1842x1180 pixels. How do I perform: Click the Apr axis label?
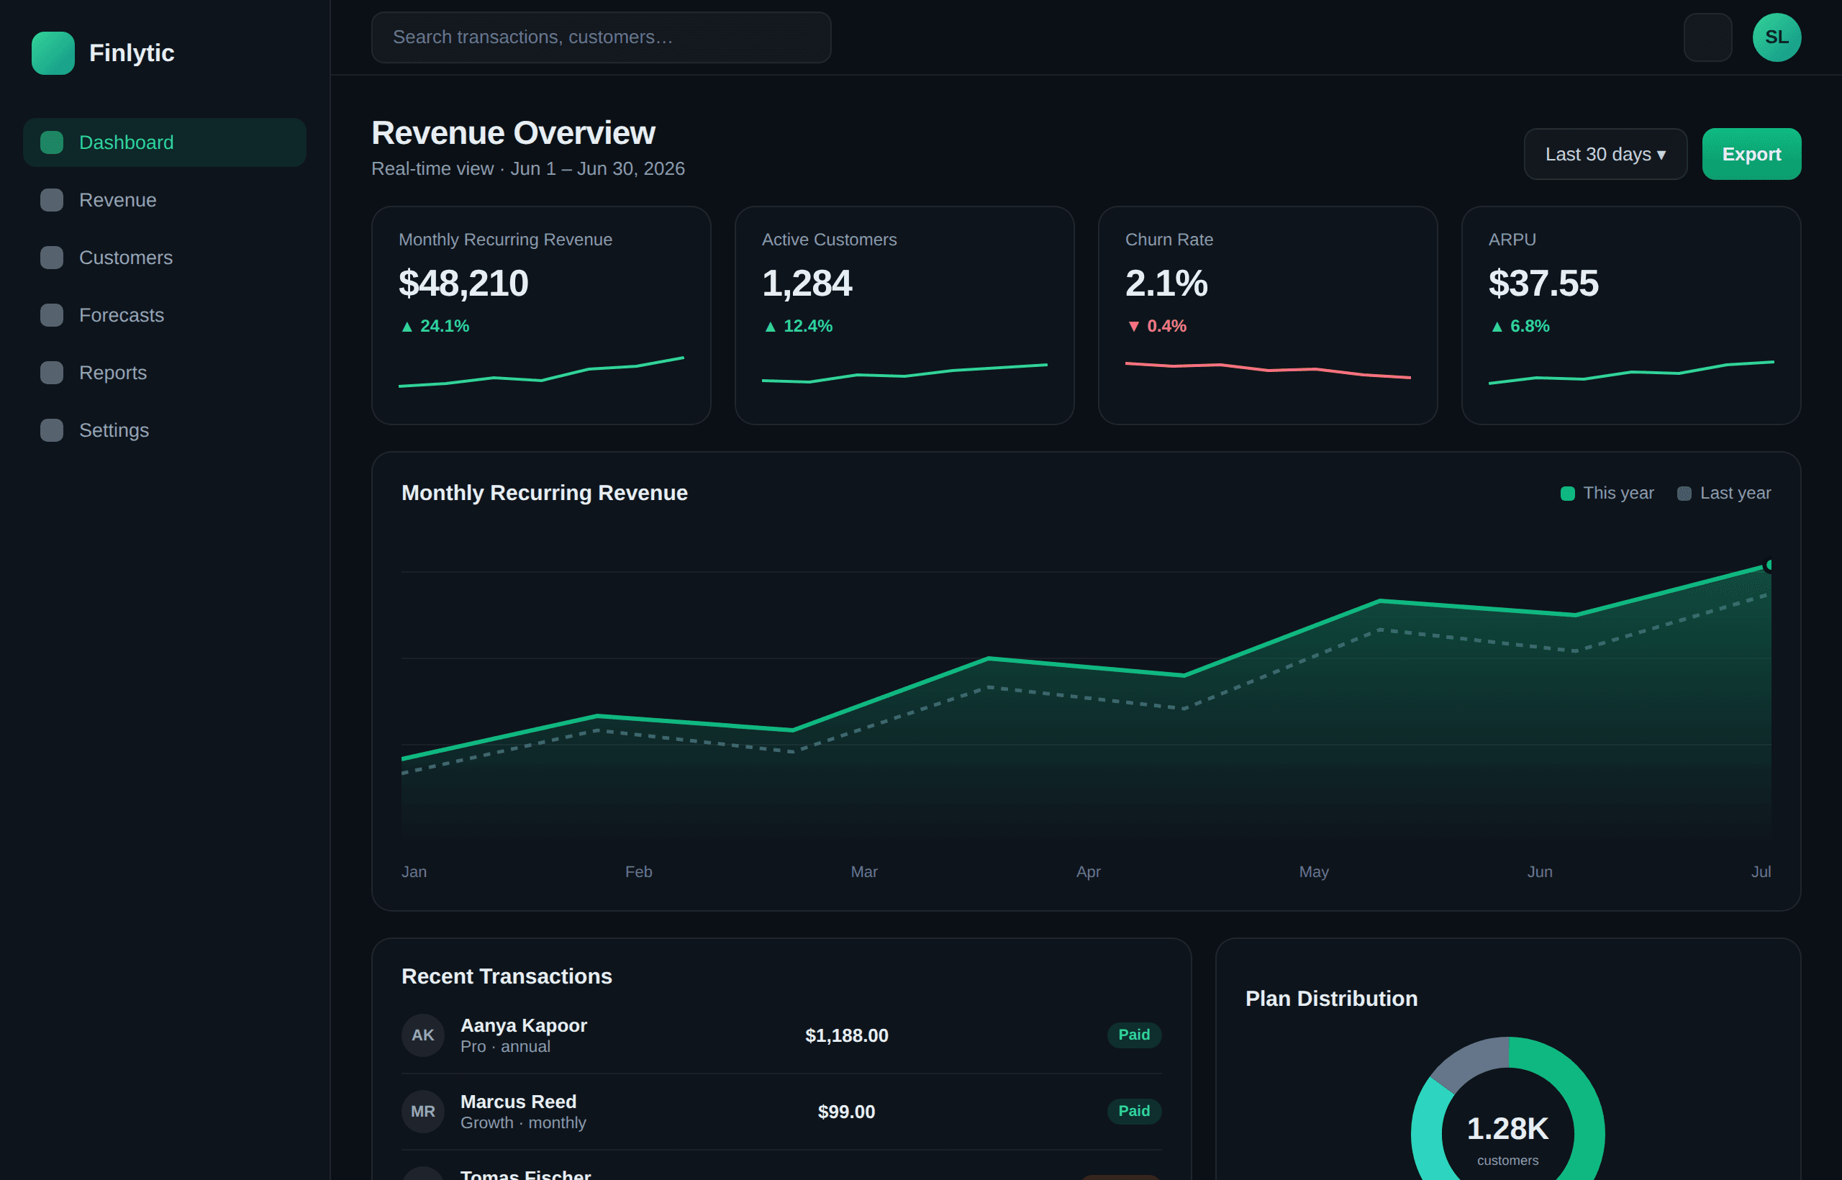[x=1088, y=871]
